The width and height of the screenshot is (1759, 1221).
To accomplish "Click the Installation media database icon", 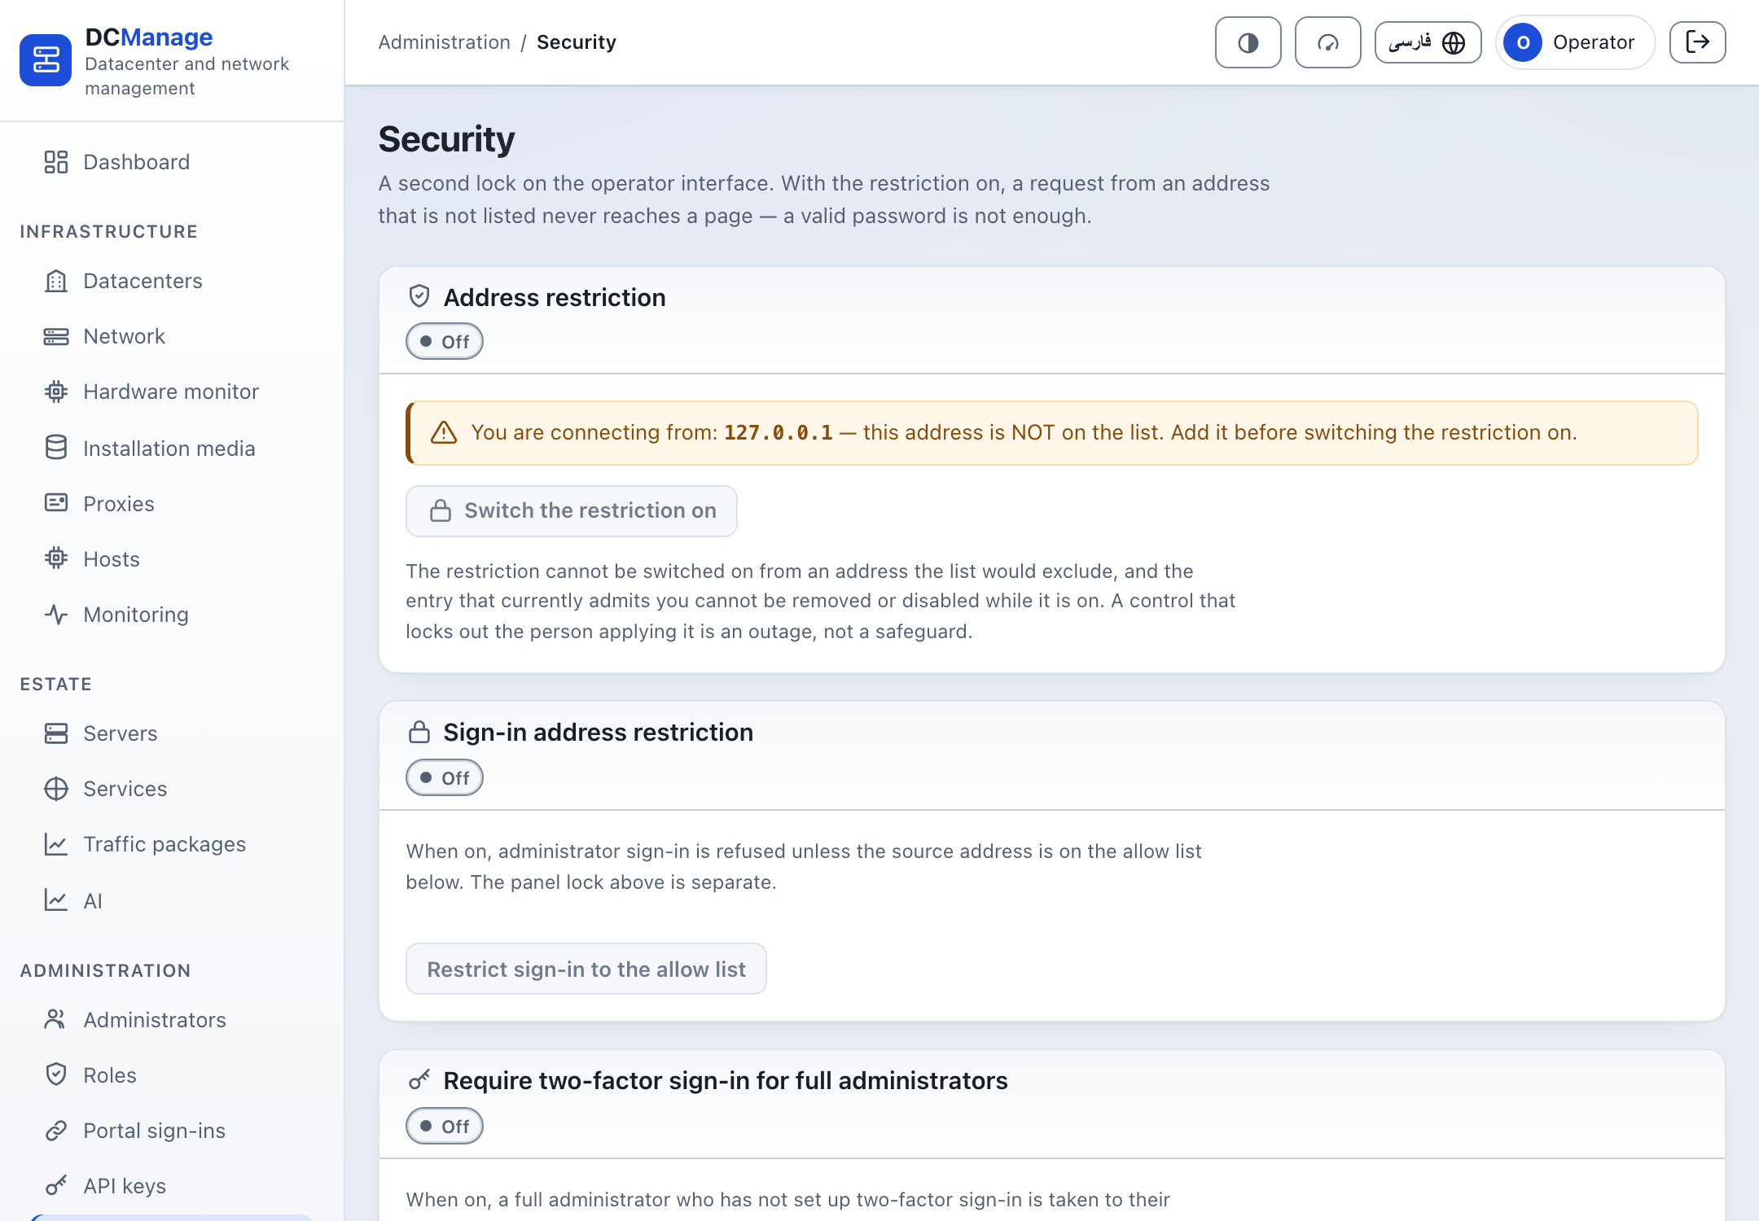I will [x=56, y=448].
